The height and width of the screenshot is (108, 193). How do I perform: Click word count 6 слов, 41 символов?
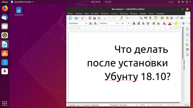90,105
